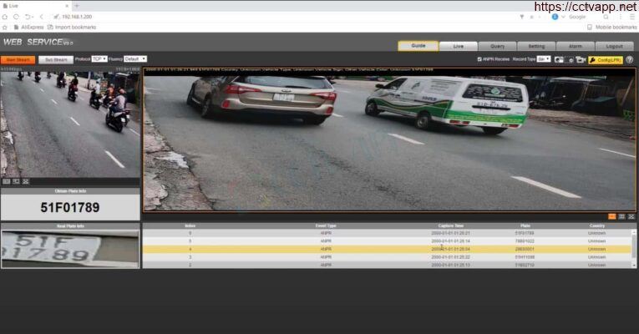Switch to Sub Stream
Image resolution: width=639 pixels, height=334 pixels.
tap(56, 59)
